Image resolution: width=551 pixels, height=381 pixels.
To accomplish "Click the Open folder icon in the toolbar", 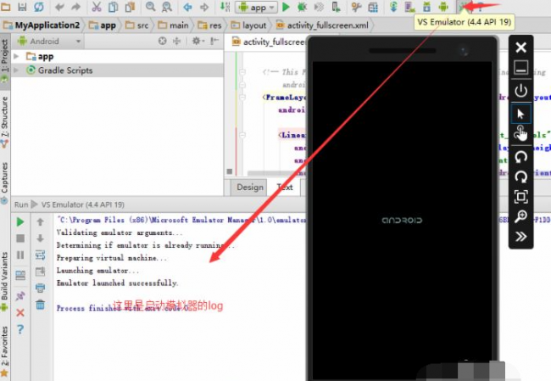I will 5,6.
